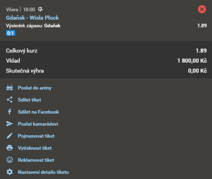Select Pojmenovat tiket
212x179 pixels.
36,136
